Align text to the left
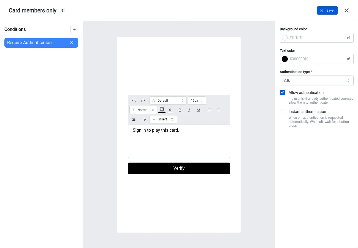 click(209, 110)
